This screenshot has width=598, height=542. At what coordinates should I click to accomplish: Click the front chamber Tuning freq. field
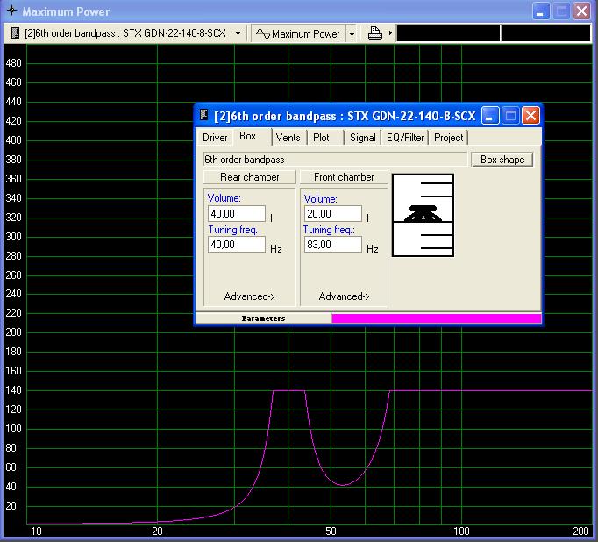pos(331,245)
